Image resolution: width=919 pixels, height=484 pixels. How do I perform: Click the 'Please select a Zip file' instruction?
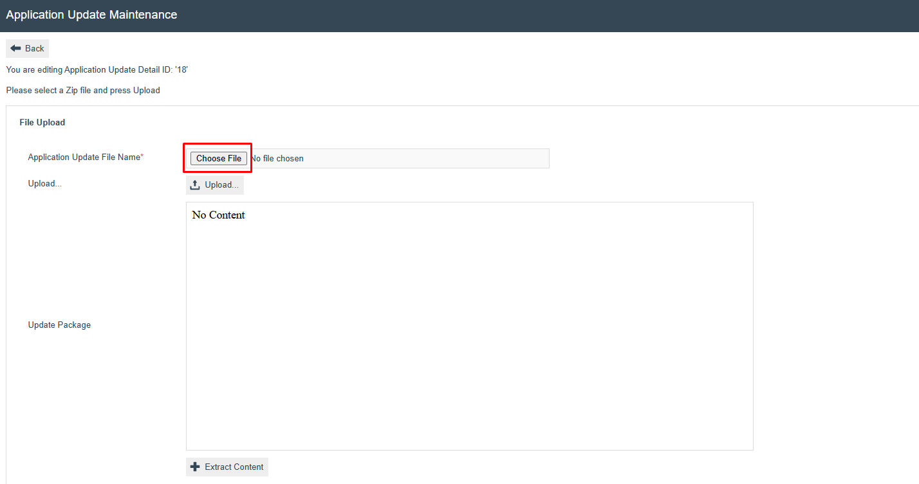(x=83, y=90)
